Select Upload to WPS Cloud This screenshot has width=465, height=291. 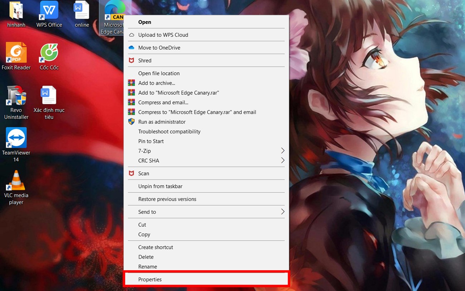[206, 35]
